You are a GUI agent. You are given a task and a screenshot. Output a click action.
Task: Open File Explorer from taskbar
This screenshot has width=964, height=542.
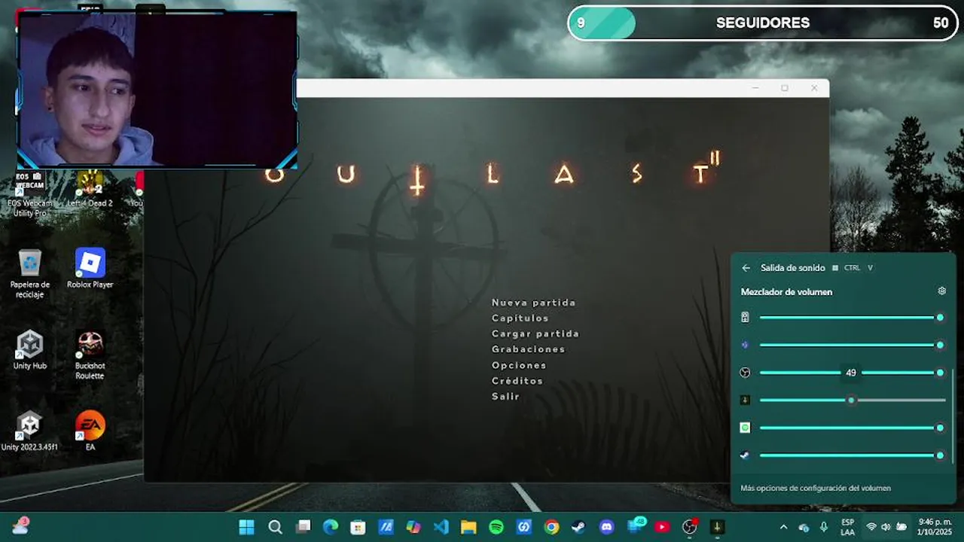[x=468, y=527]
